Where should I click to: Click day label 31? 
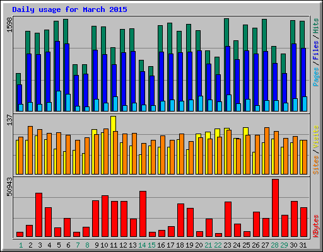coord(303,245)
